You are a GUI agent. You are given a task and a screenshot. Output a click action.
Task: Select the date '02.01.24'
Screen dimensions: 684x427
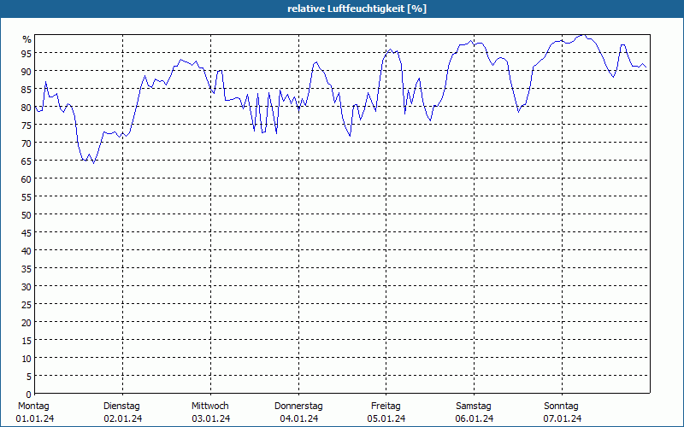122,418
